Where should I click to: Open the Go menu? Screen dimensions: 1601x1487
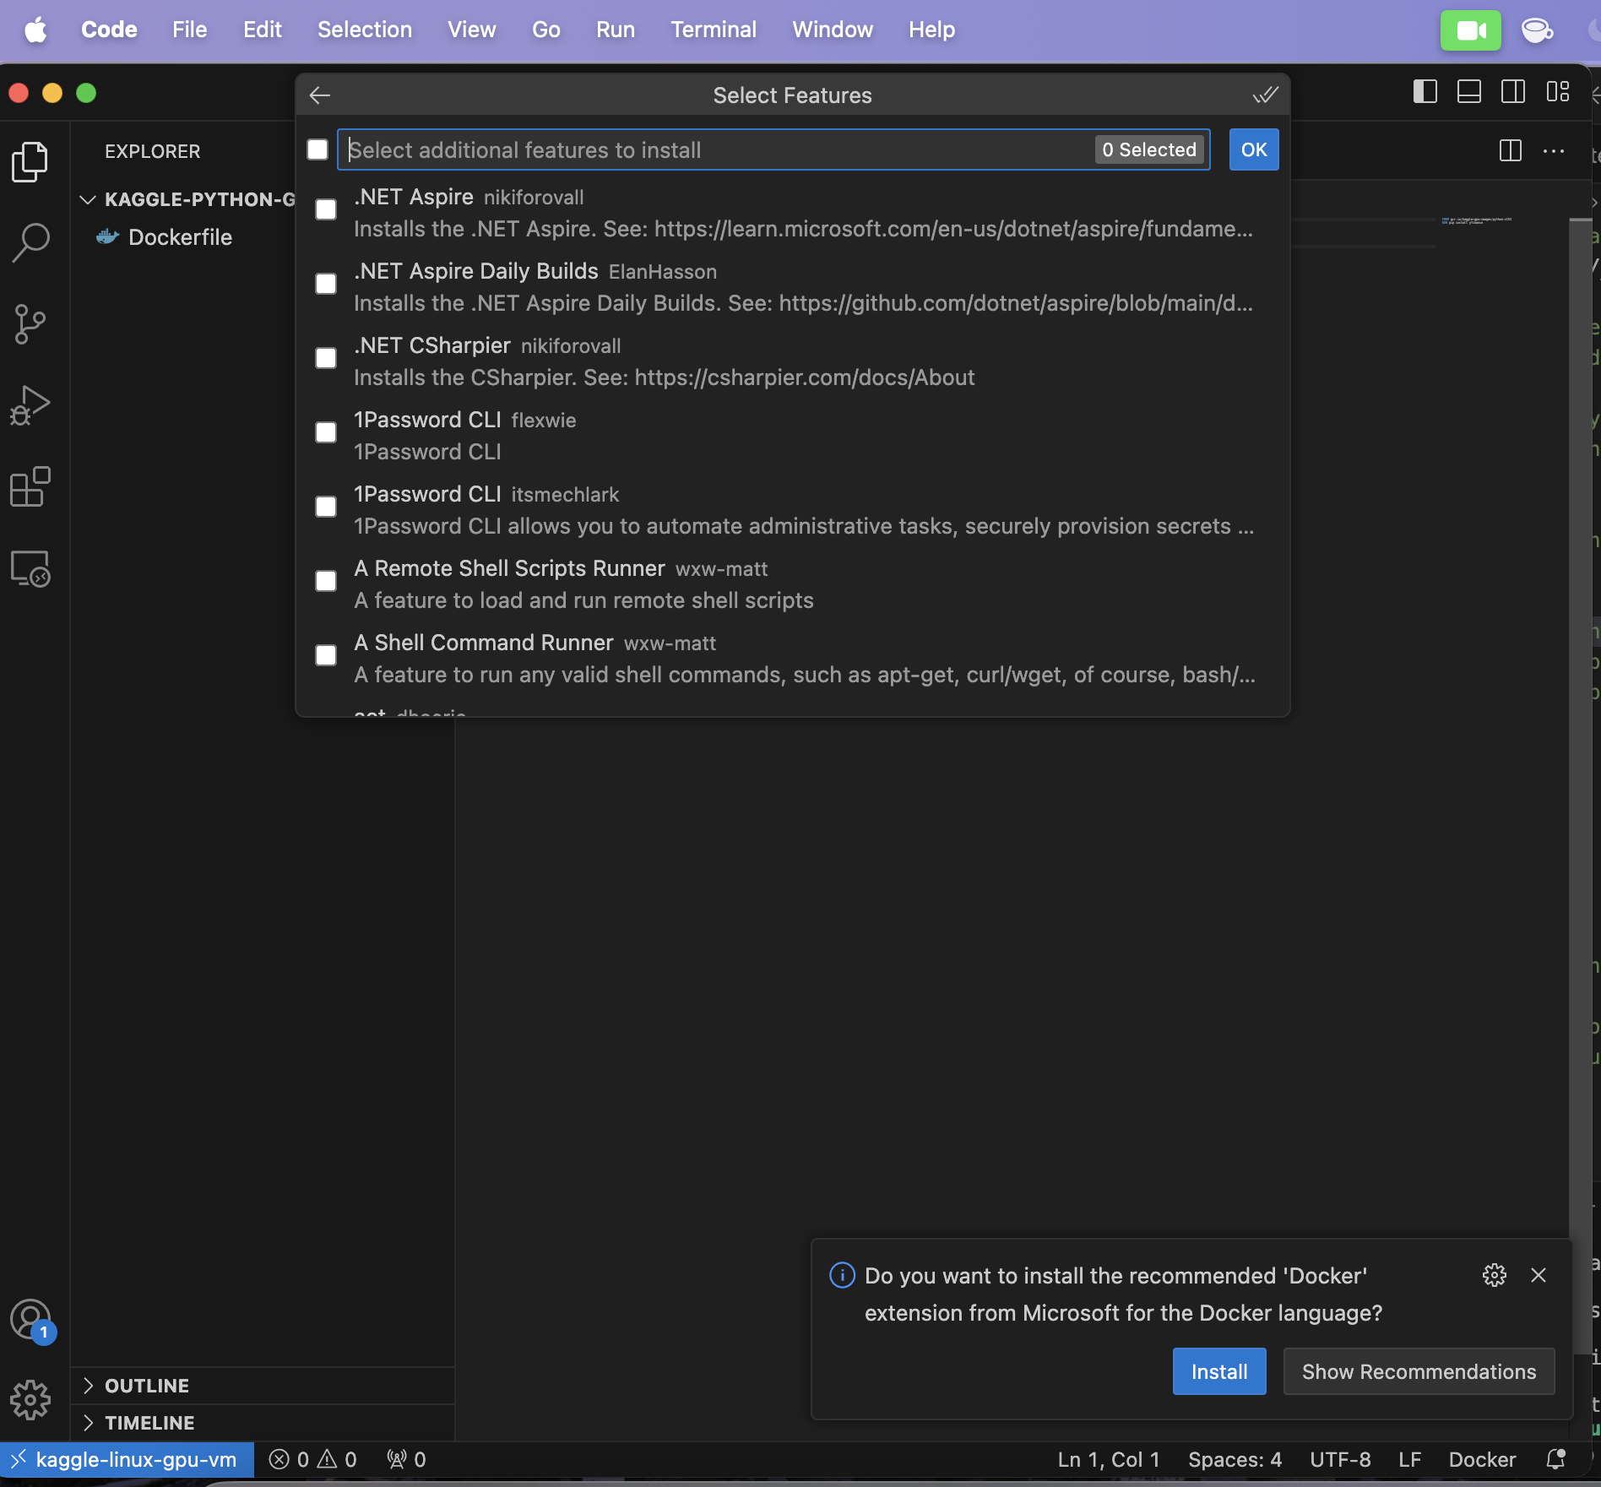546,30
